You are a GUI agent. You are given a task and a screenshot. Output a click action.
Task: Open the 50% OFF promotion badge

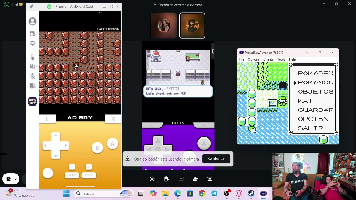coord(33,101)
